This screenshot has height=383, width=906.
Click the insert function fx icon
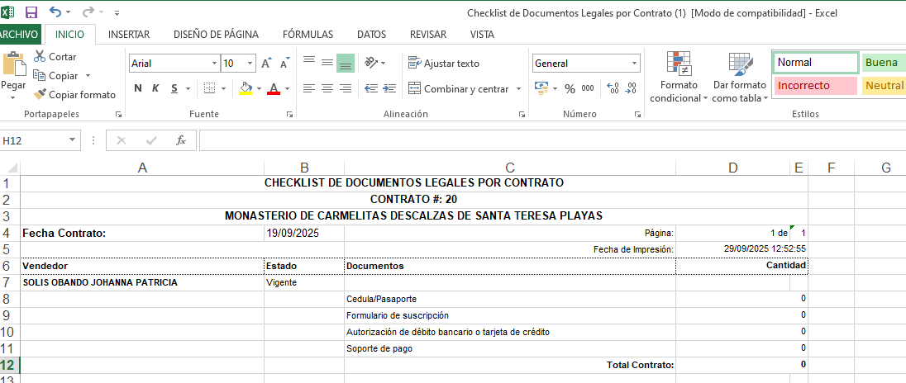(x=181, y=140)
